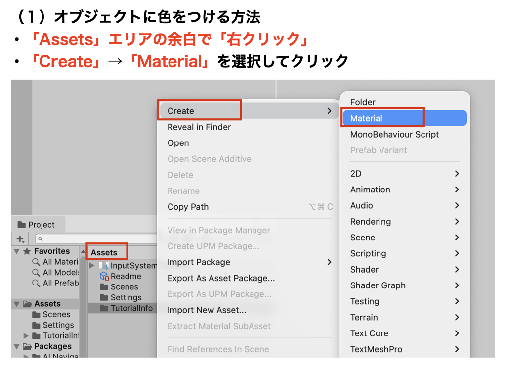Screen dimensions: 506x380
Task: Click the scroll up arrow beside Assets header
Action: click(x=83, y=252)
